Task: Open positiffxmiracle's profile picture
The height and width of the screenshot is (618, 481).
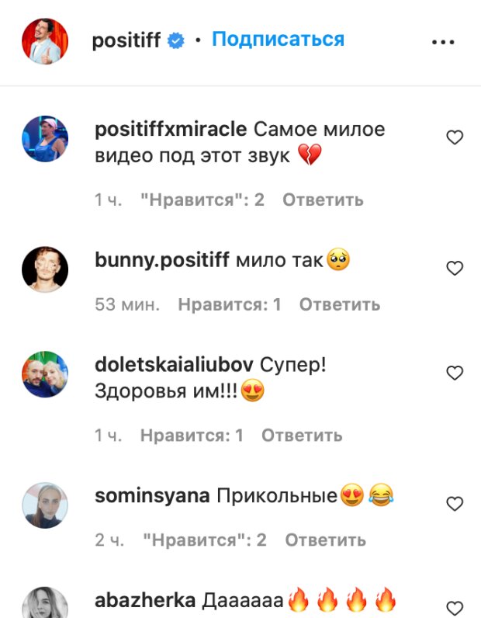Action: click(x=45, y=139)
